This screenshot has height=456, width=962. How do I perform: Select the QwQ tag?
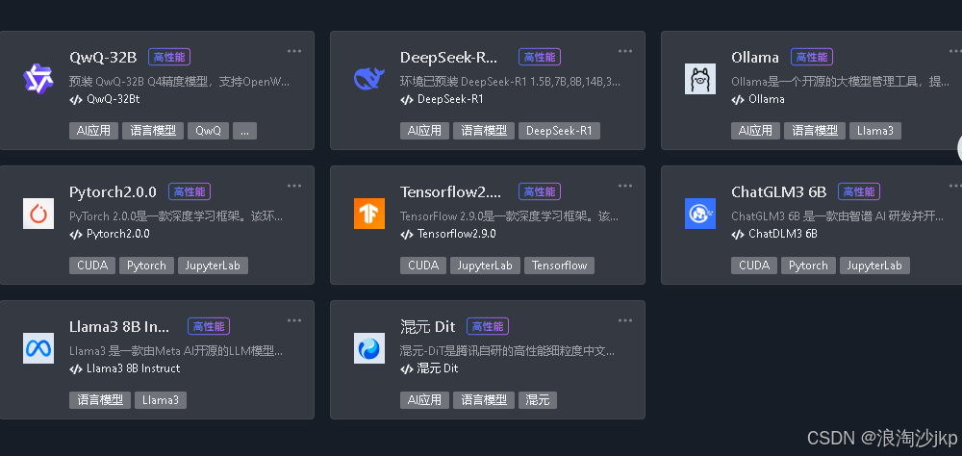click(209, 131)
